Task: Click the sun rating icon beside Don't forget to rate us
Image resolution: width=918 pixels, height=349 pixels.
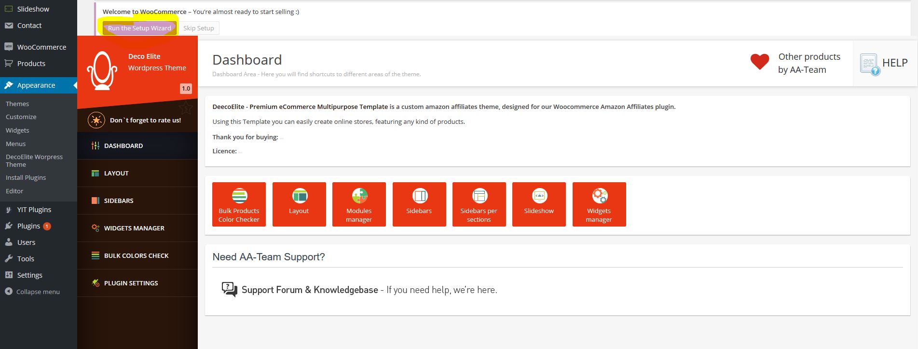Action: (96, 120)
